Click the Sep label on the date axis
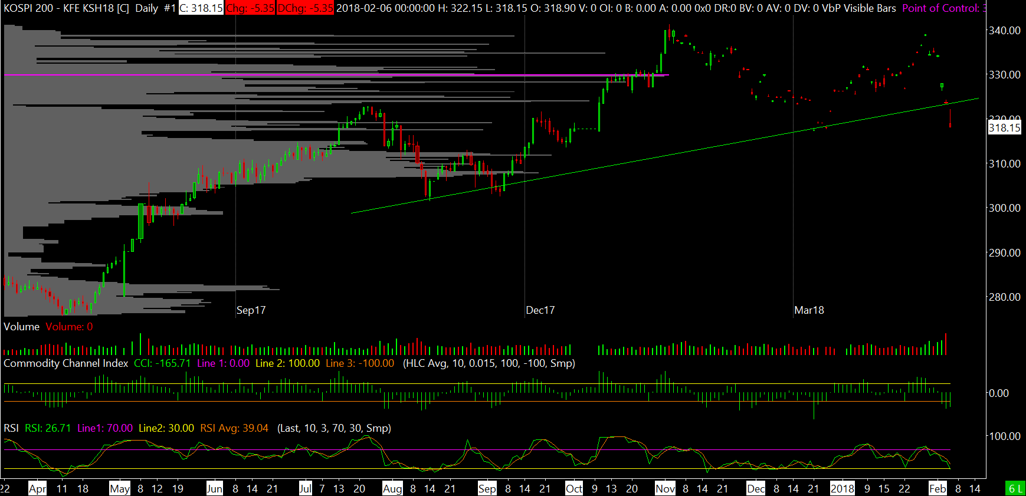 pyautogui.click(x=487, y=489)
